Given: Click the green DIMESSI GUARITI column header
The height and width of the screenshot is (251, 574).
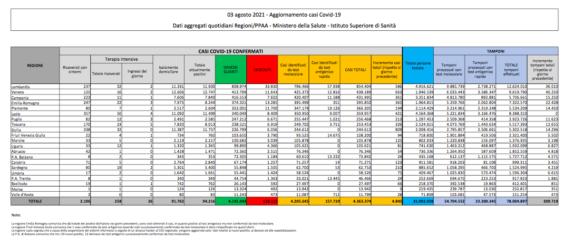Looking at the screenshot, I should 231,69.
